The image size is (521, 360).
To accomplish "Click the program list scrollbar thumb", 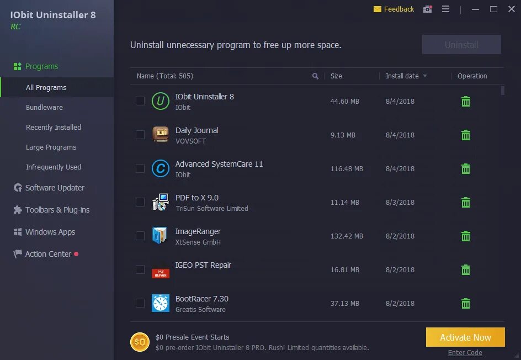I will (503, 91).
